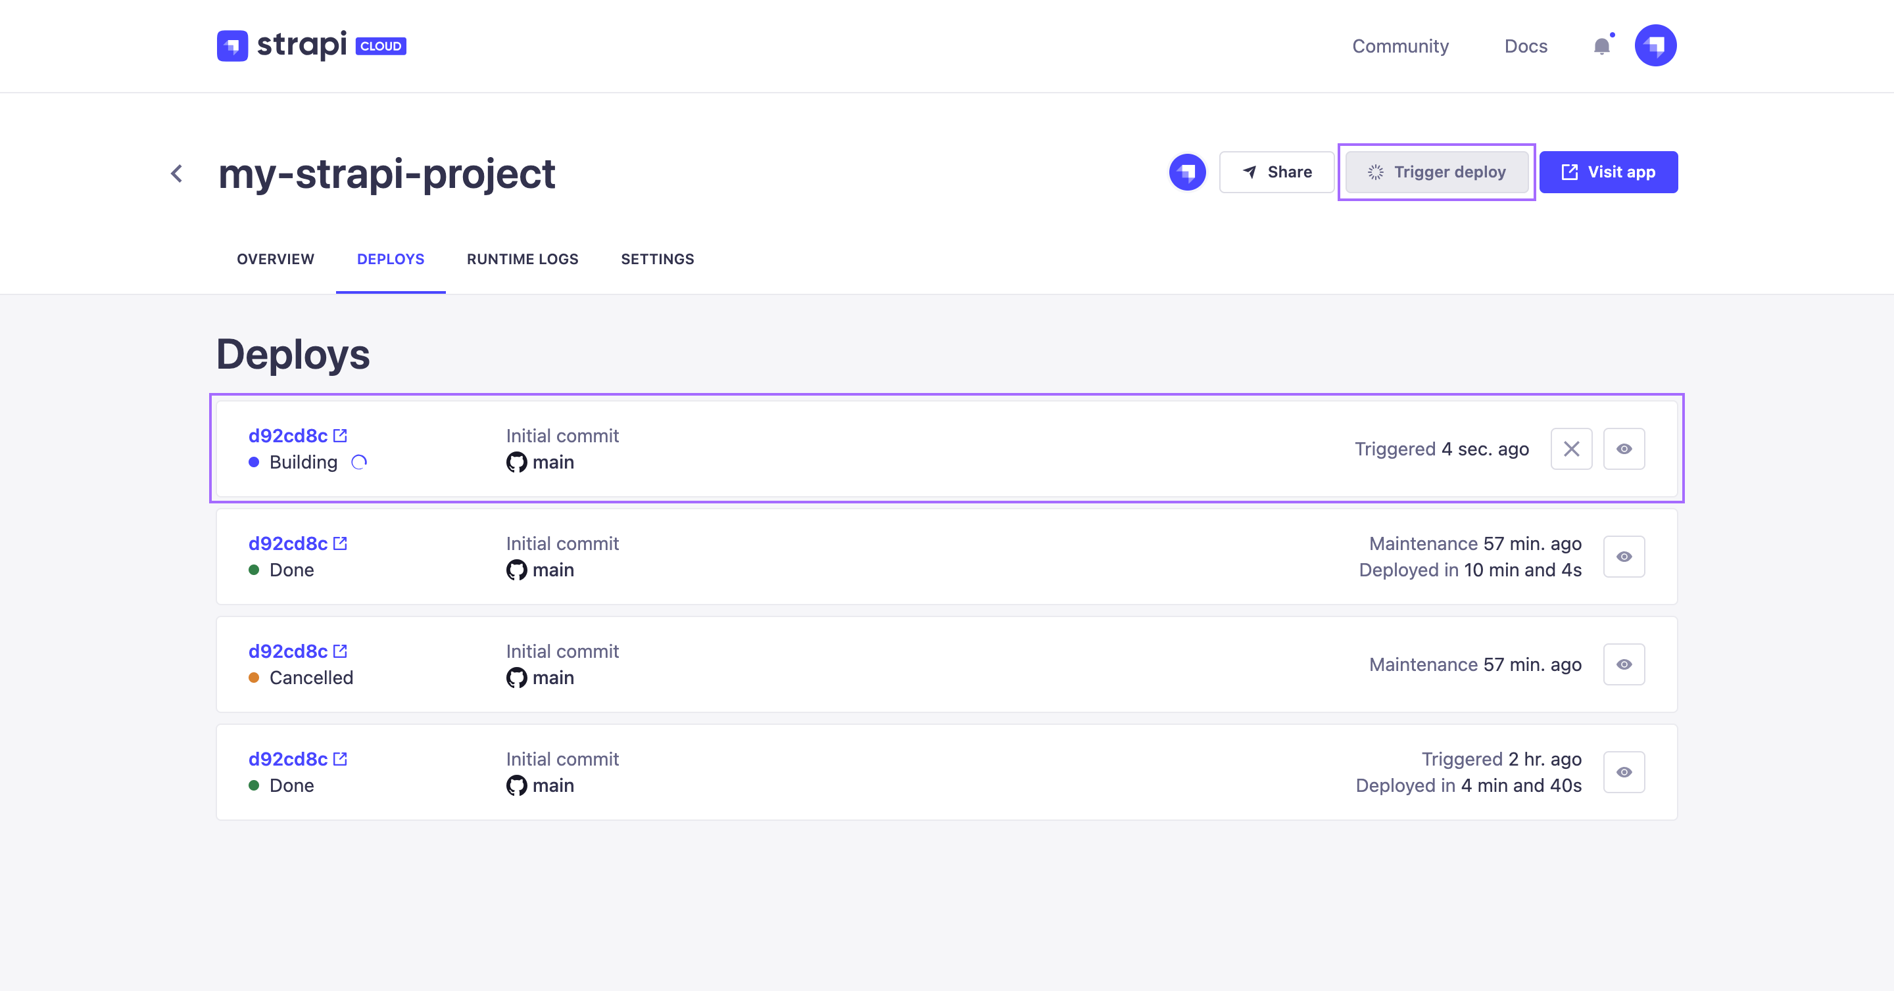This screenshot has width=1894, height=991.
Task: Open external link icon beside the Cancelled commit
Action: click(341, 651)
